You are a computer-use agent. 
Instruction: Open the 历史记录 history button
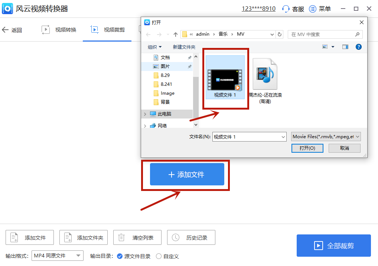191,237
